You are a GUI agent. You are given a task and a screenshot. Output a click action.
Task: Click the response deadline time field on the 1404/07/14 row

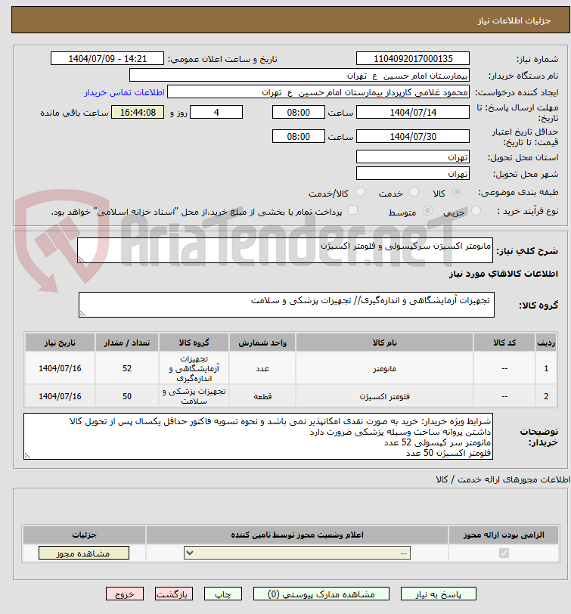click(299, 113)
